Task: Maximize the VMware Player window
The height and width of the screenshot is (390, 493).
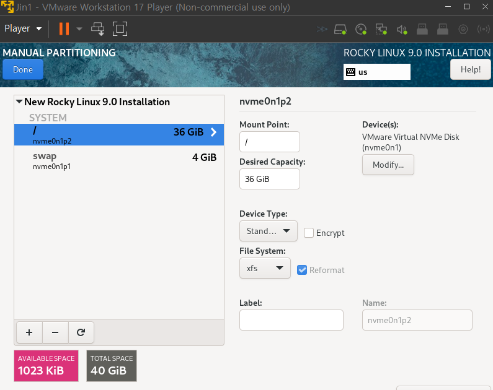Action: (x=466, y=7)
